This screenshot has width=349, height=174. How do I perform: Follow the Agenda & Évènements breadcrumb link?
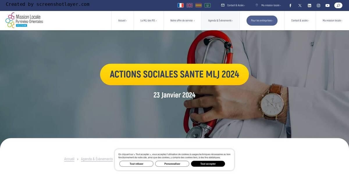click(x=97, y=159)
